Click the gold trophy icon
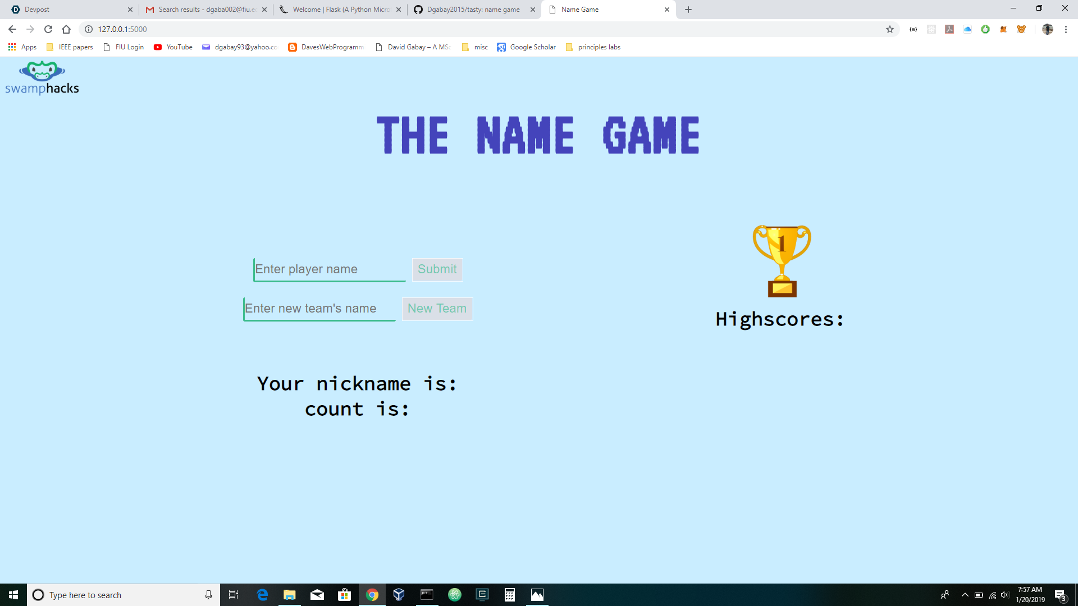1078x606 pixels. (x=782, y=261)
